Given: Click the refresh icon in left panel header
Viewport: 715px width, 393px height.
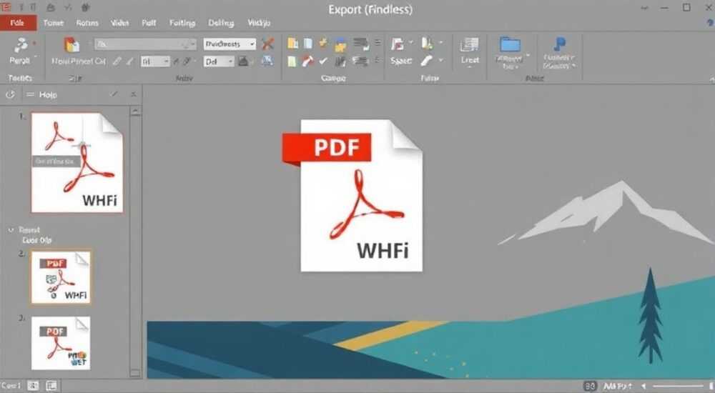Looking at the screenshot, I should click(x=10, y=94).
